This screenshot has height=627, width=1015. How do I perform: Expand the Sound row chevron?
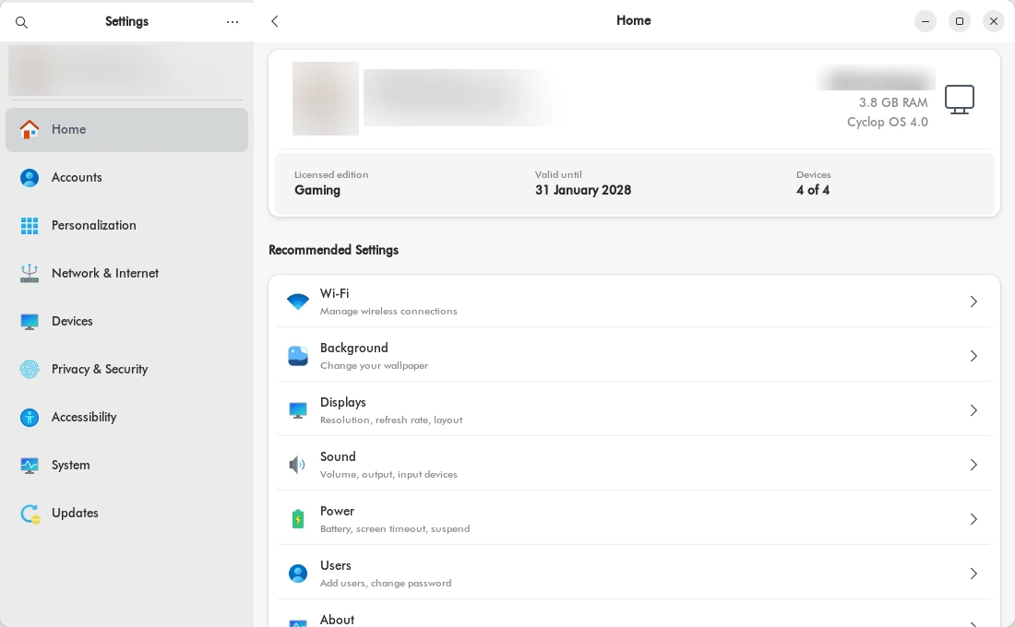(x=973, y=465)
